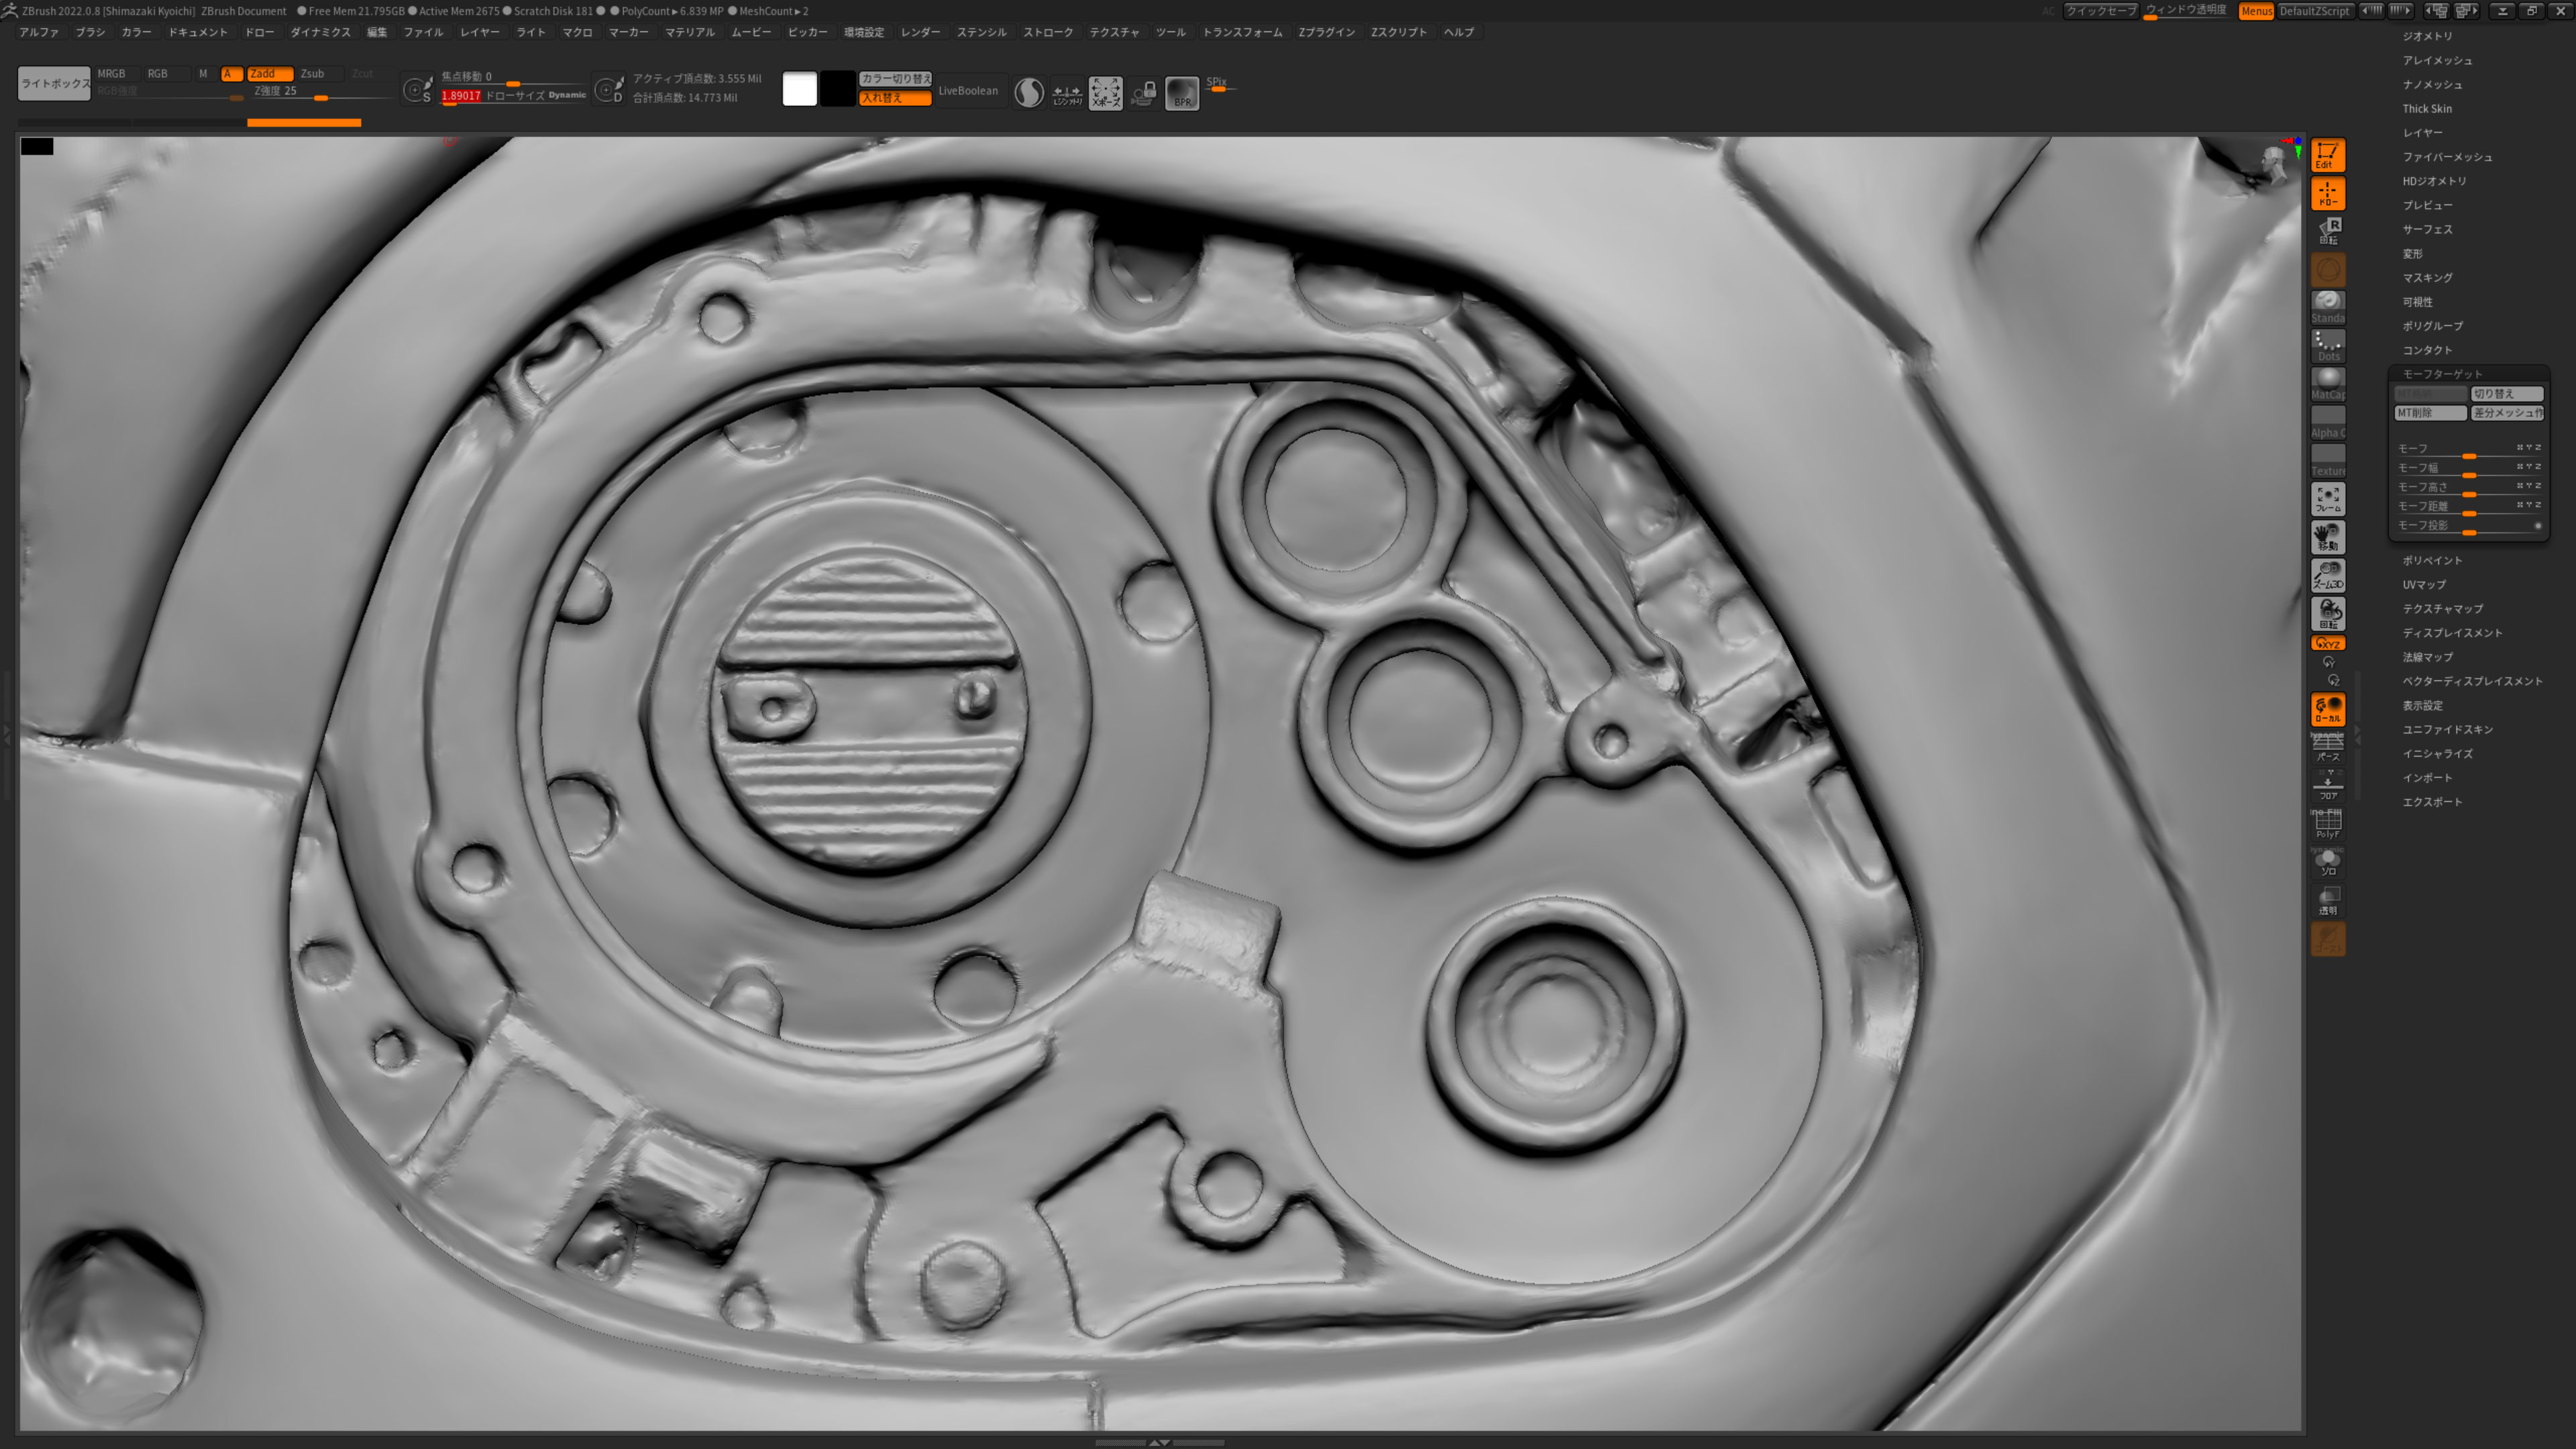Viewport: 2576px width, 1449px height.
Task: Expand Polygroups (ポリグループ) subpalette
Action: pyautogui.click(x=2433, y=326)
